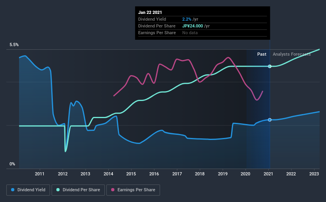Screen dimensions: 326x202
Task: Click the 2018 x-axis label
Action: pos(200,174)
